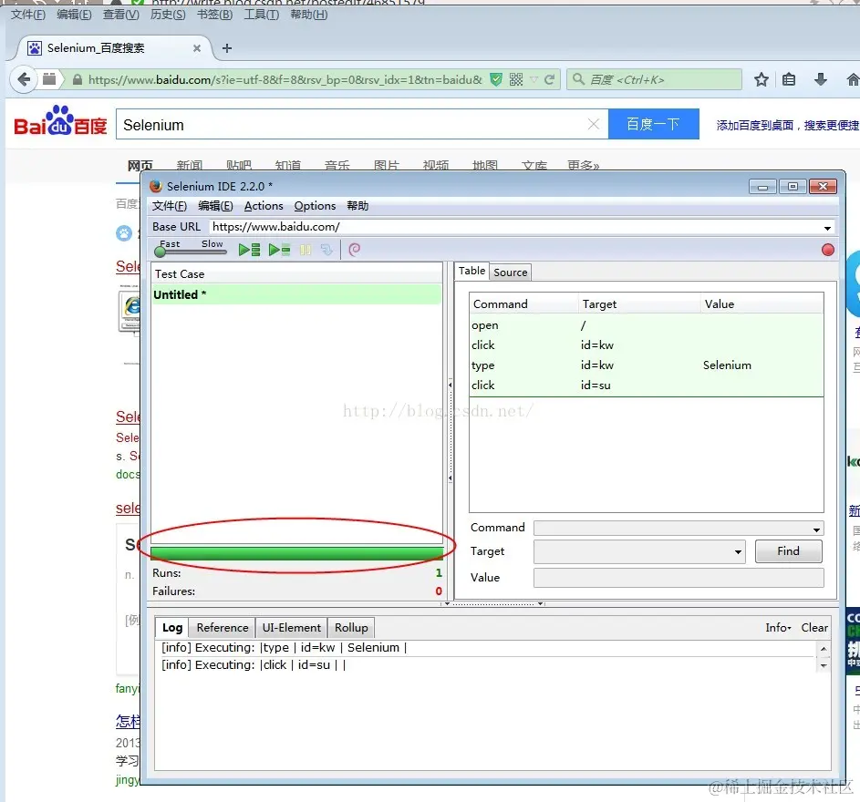Open the Actions menu
The width and height of the screenshot is (860, 802).
pos(264,206)
